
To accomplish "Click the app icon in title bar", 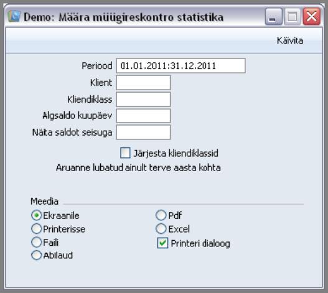I will click(x=14, y=16).
